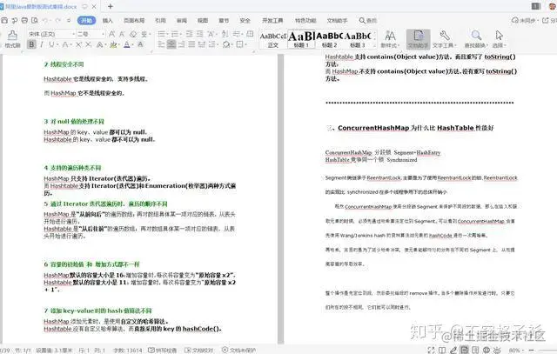
Task: Click the Decrease Font Size icon
Action: pos(122,34)
